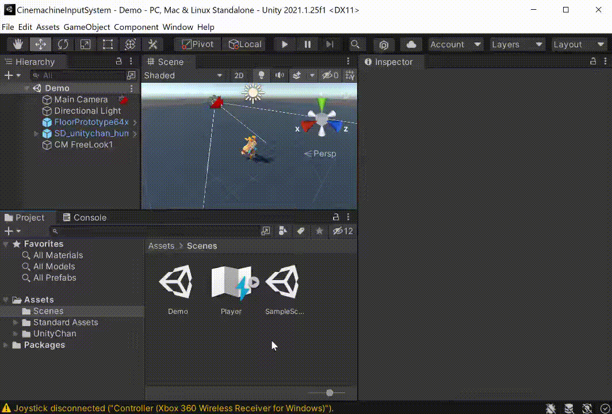Open the custom editor tools
Viewport: 612px width, 414px height.
[x=152, y=44]
